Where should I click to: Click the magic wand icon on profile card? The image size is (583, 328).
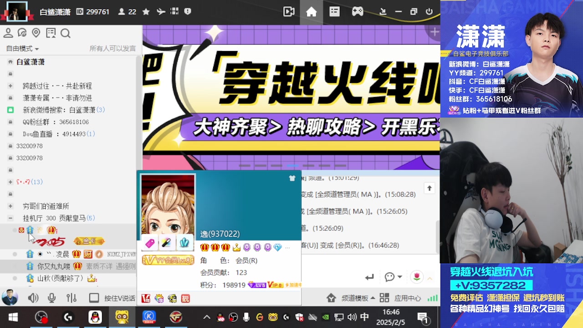click(166, 243)
